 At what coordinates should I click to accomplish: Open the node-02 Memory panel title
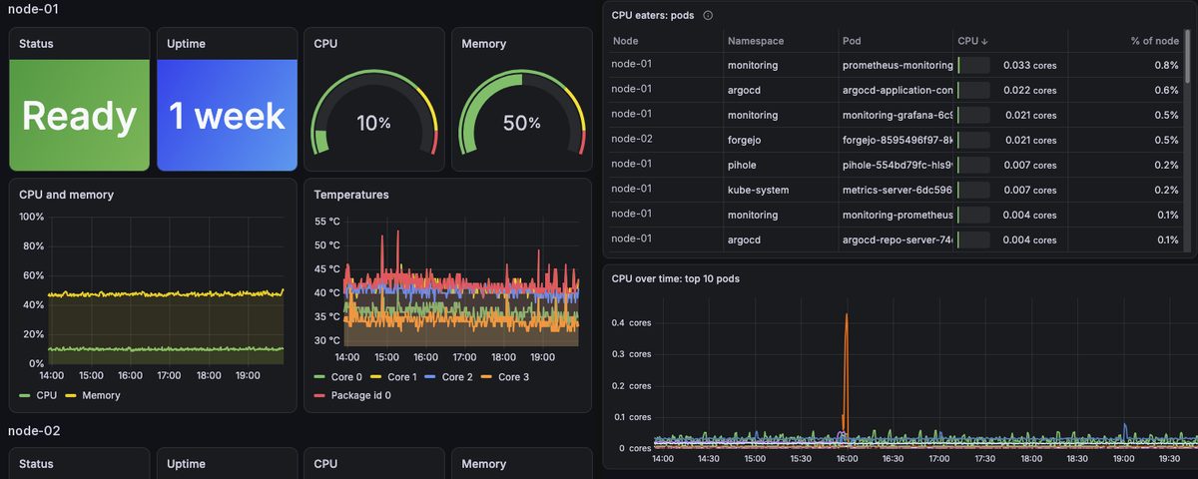coord(484,464)
